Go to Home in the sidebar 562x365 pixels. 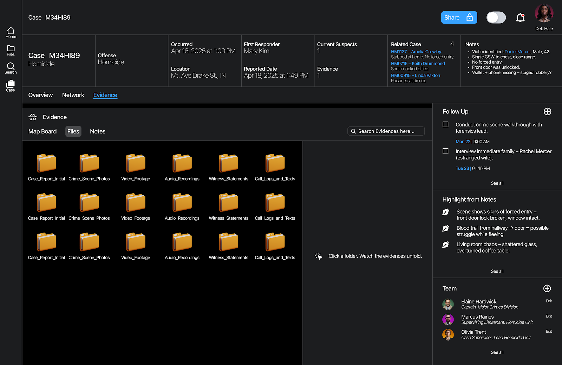[x=11, y=33]
